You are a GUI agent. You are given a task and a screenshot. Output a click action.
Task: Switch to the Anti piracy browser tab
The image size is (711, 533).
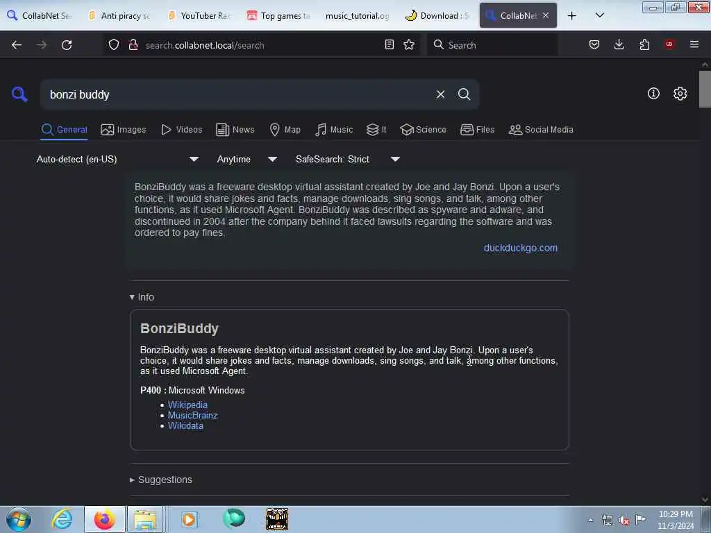pyautogui.click(x=119, y=15)
